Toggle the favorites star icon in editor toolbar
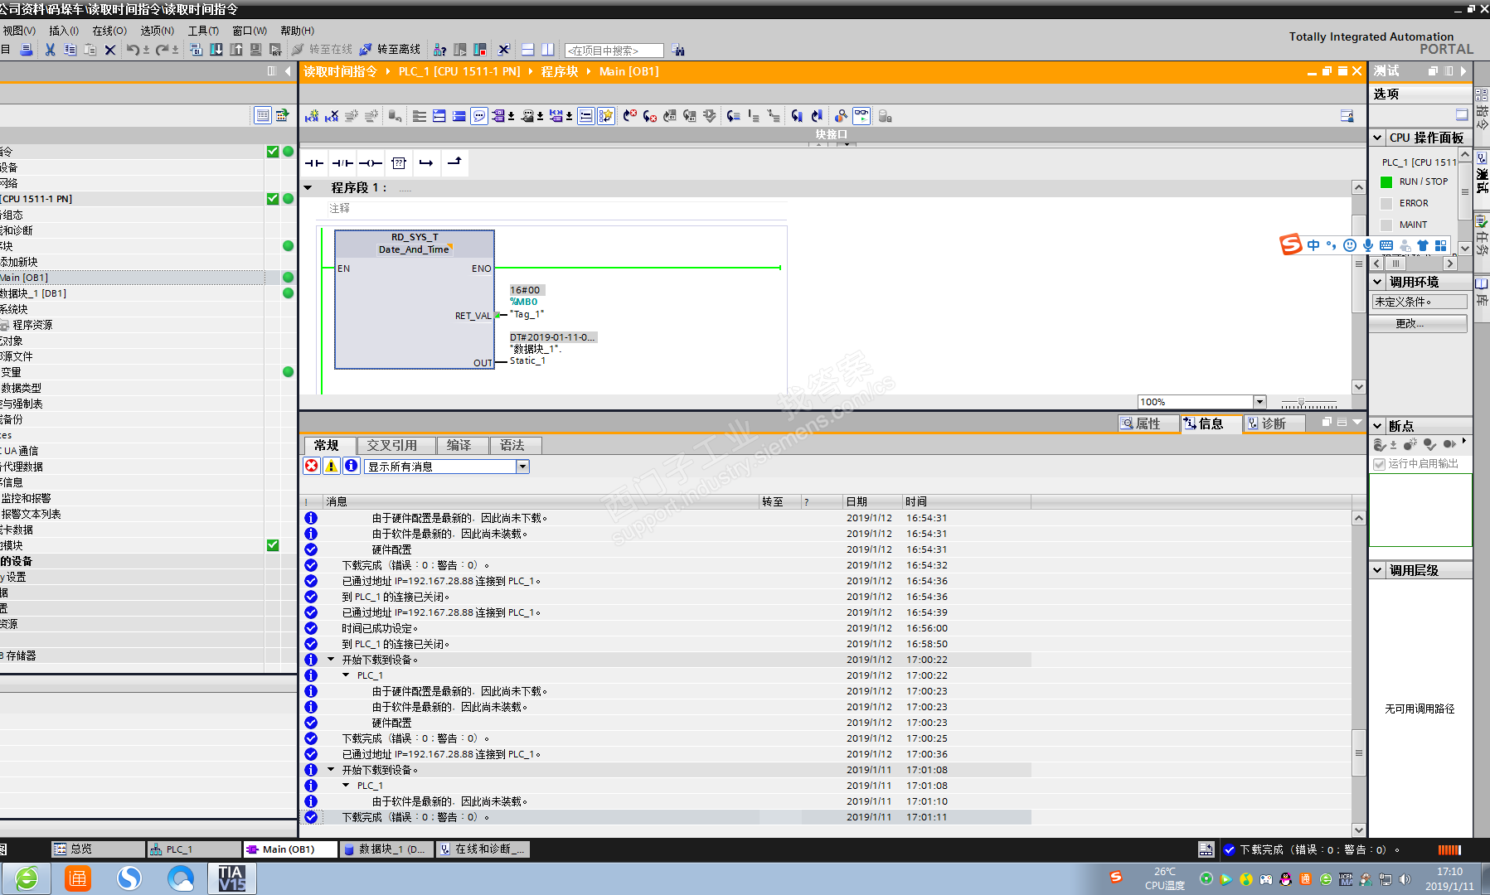Viewport: 1490px width, 895px height. pos(606,116)
